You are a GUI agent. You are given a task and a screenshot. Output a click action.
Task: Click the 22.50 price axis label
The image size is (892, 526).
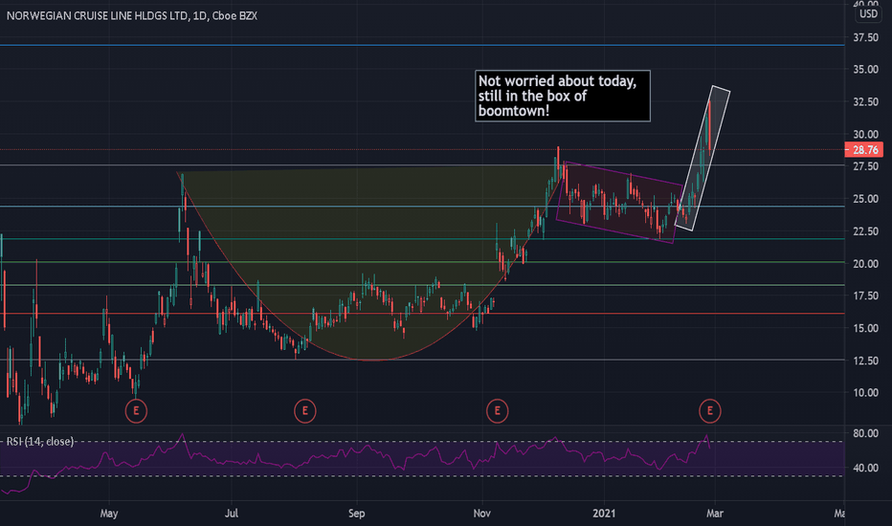pyautogui.click(x=865, y=231)
